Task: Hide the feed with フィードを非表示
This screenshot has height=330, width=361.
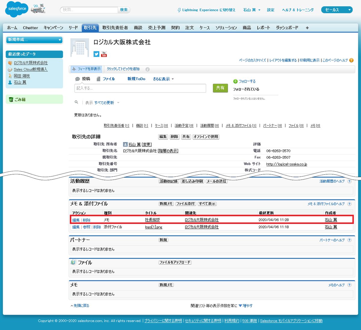Action: [x=86, y=69]
